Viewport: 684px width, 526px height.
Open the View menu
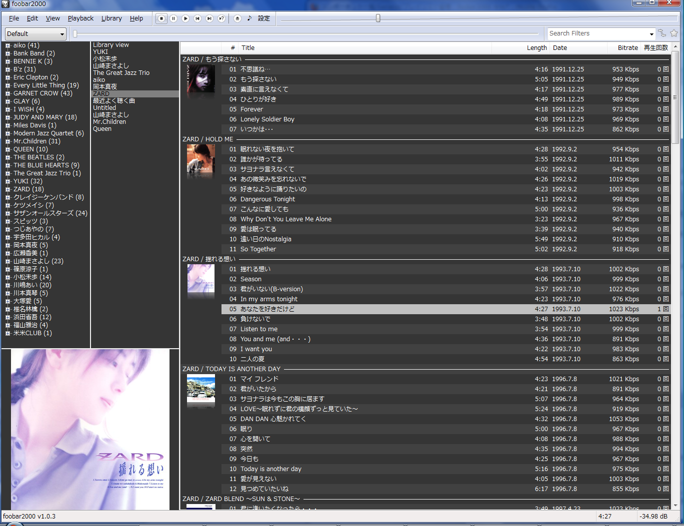(53, 18)
